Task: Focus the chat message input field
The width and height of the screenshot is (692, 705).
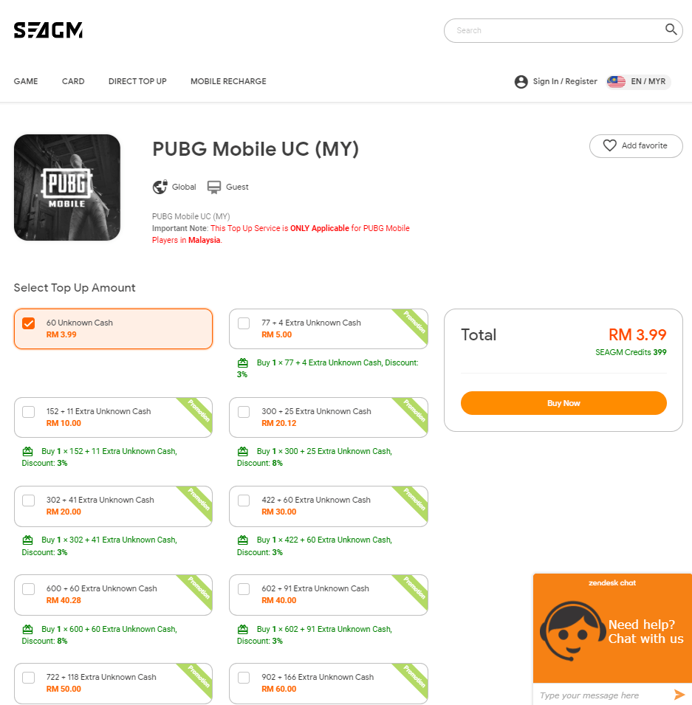Action: tap(603, 695)
